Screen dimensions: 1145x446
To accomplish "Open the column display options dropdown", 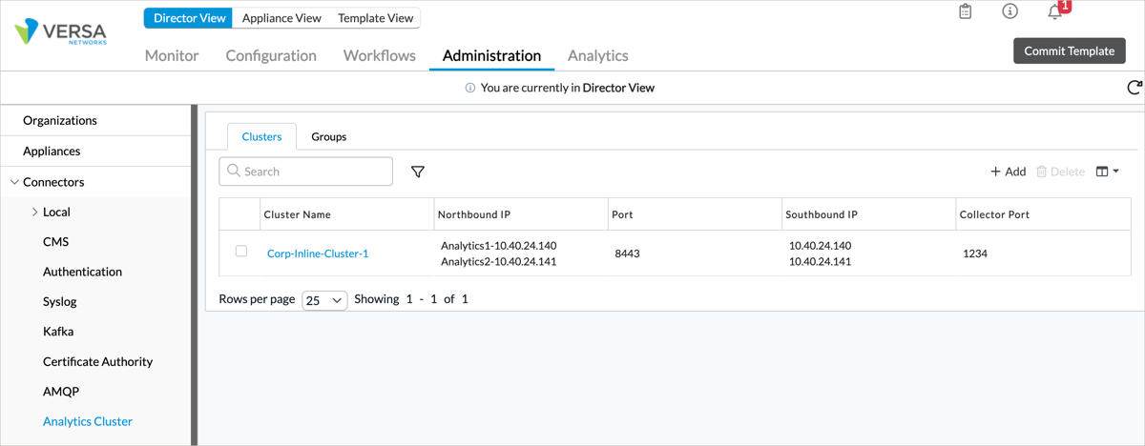I will 1107,172.
